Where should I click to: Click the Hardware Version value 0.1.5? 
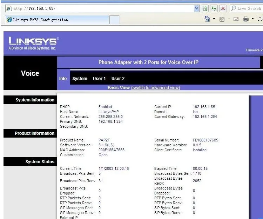[197, 145]
